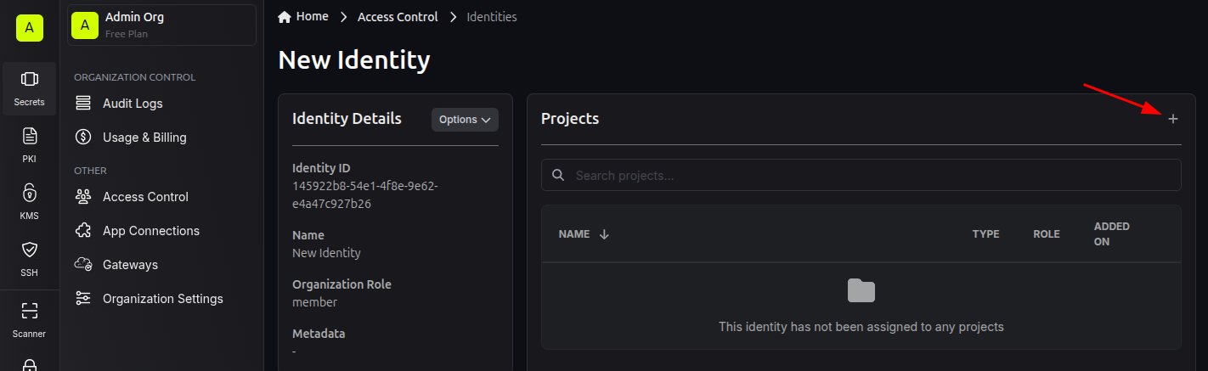Click the 'member' organization role value

click(x=314, y=302)
